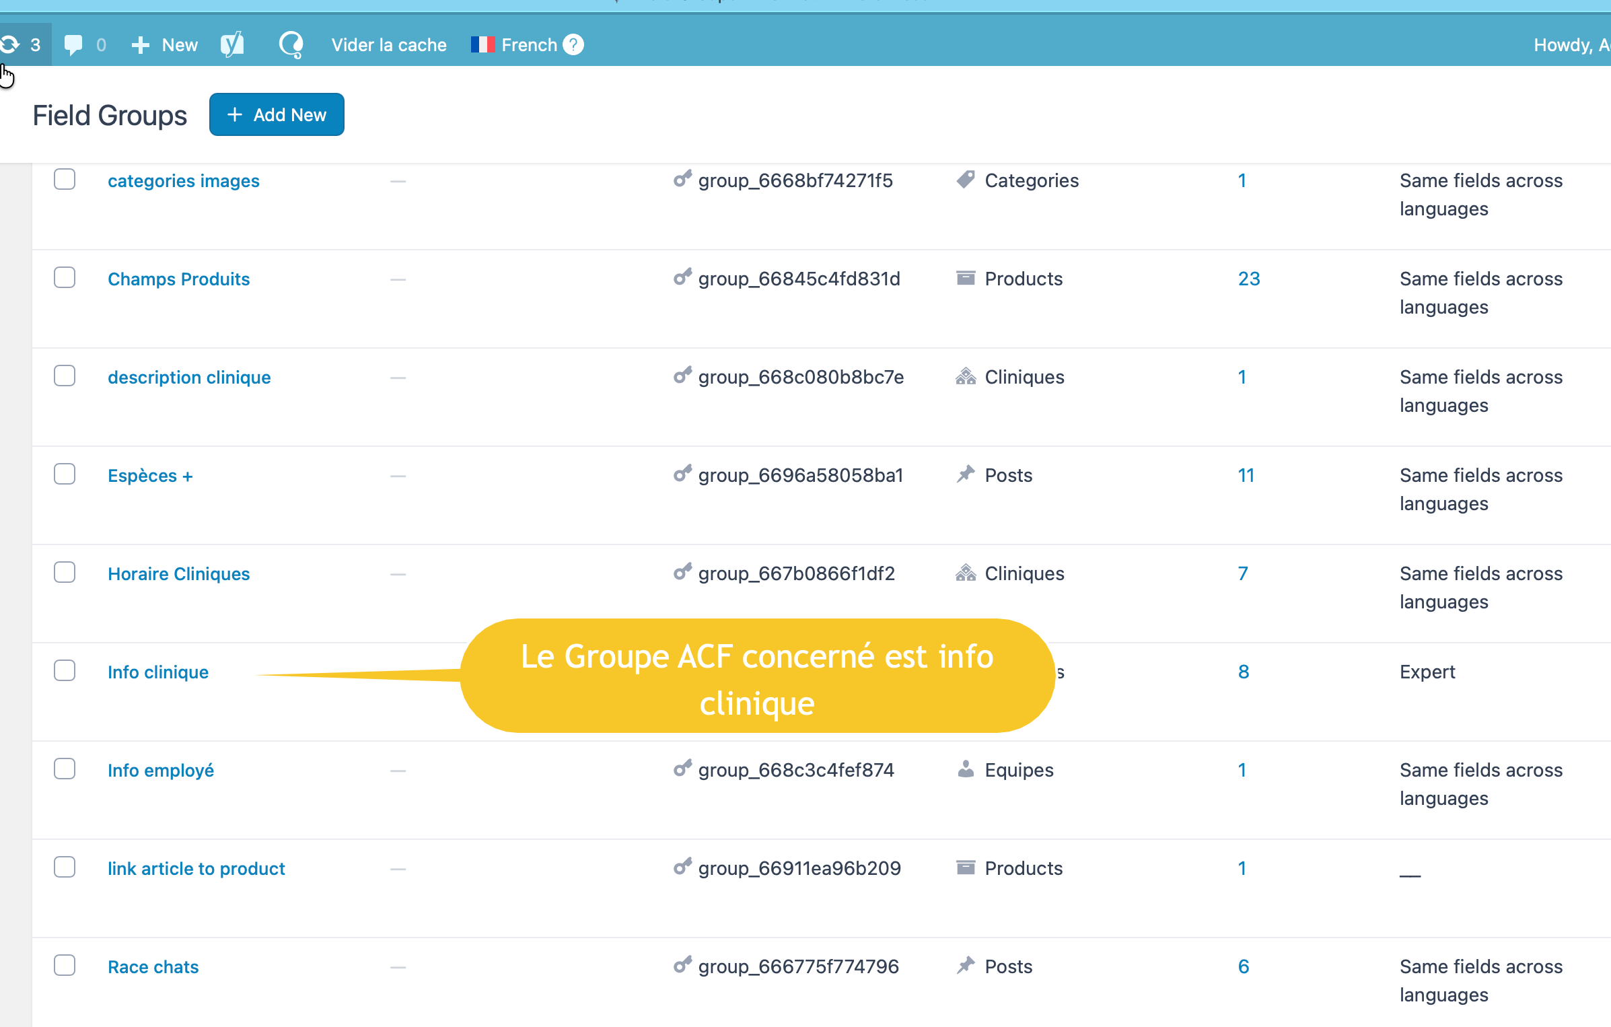This screenshot has width=1611, height=1027.
Task: Click the Yoast SEO icon in admin bar
Action: pos(232,45)
